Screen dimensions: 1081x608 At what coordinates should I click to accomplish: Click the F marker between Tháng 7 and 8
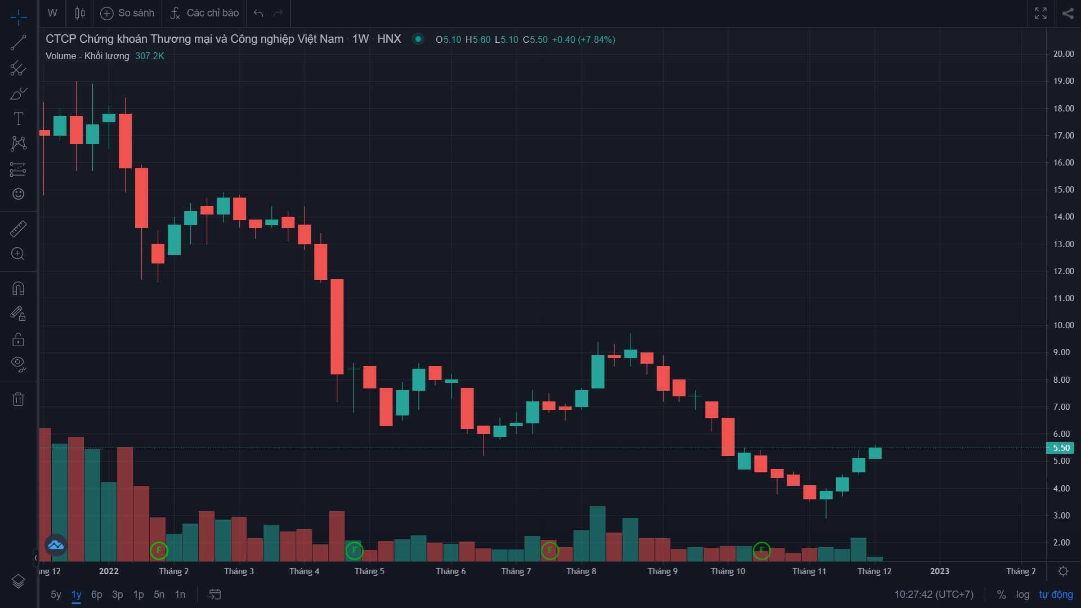pyautogui.click(x=550, y=550)
